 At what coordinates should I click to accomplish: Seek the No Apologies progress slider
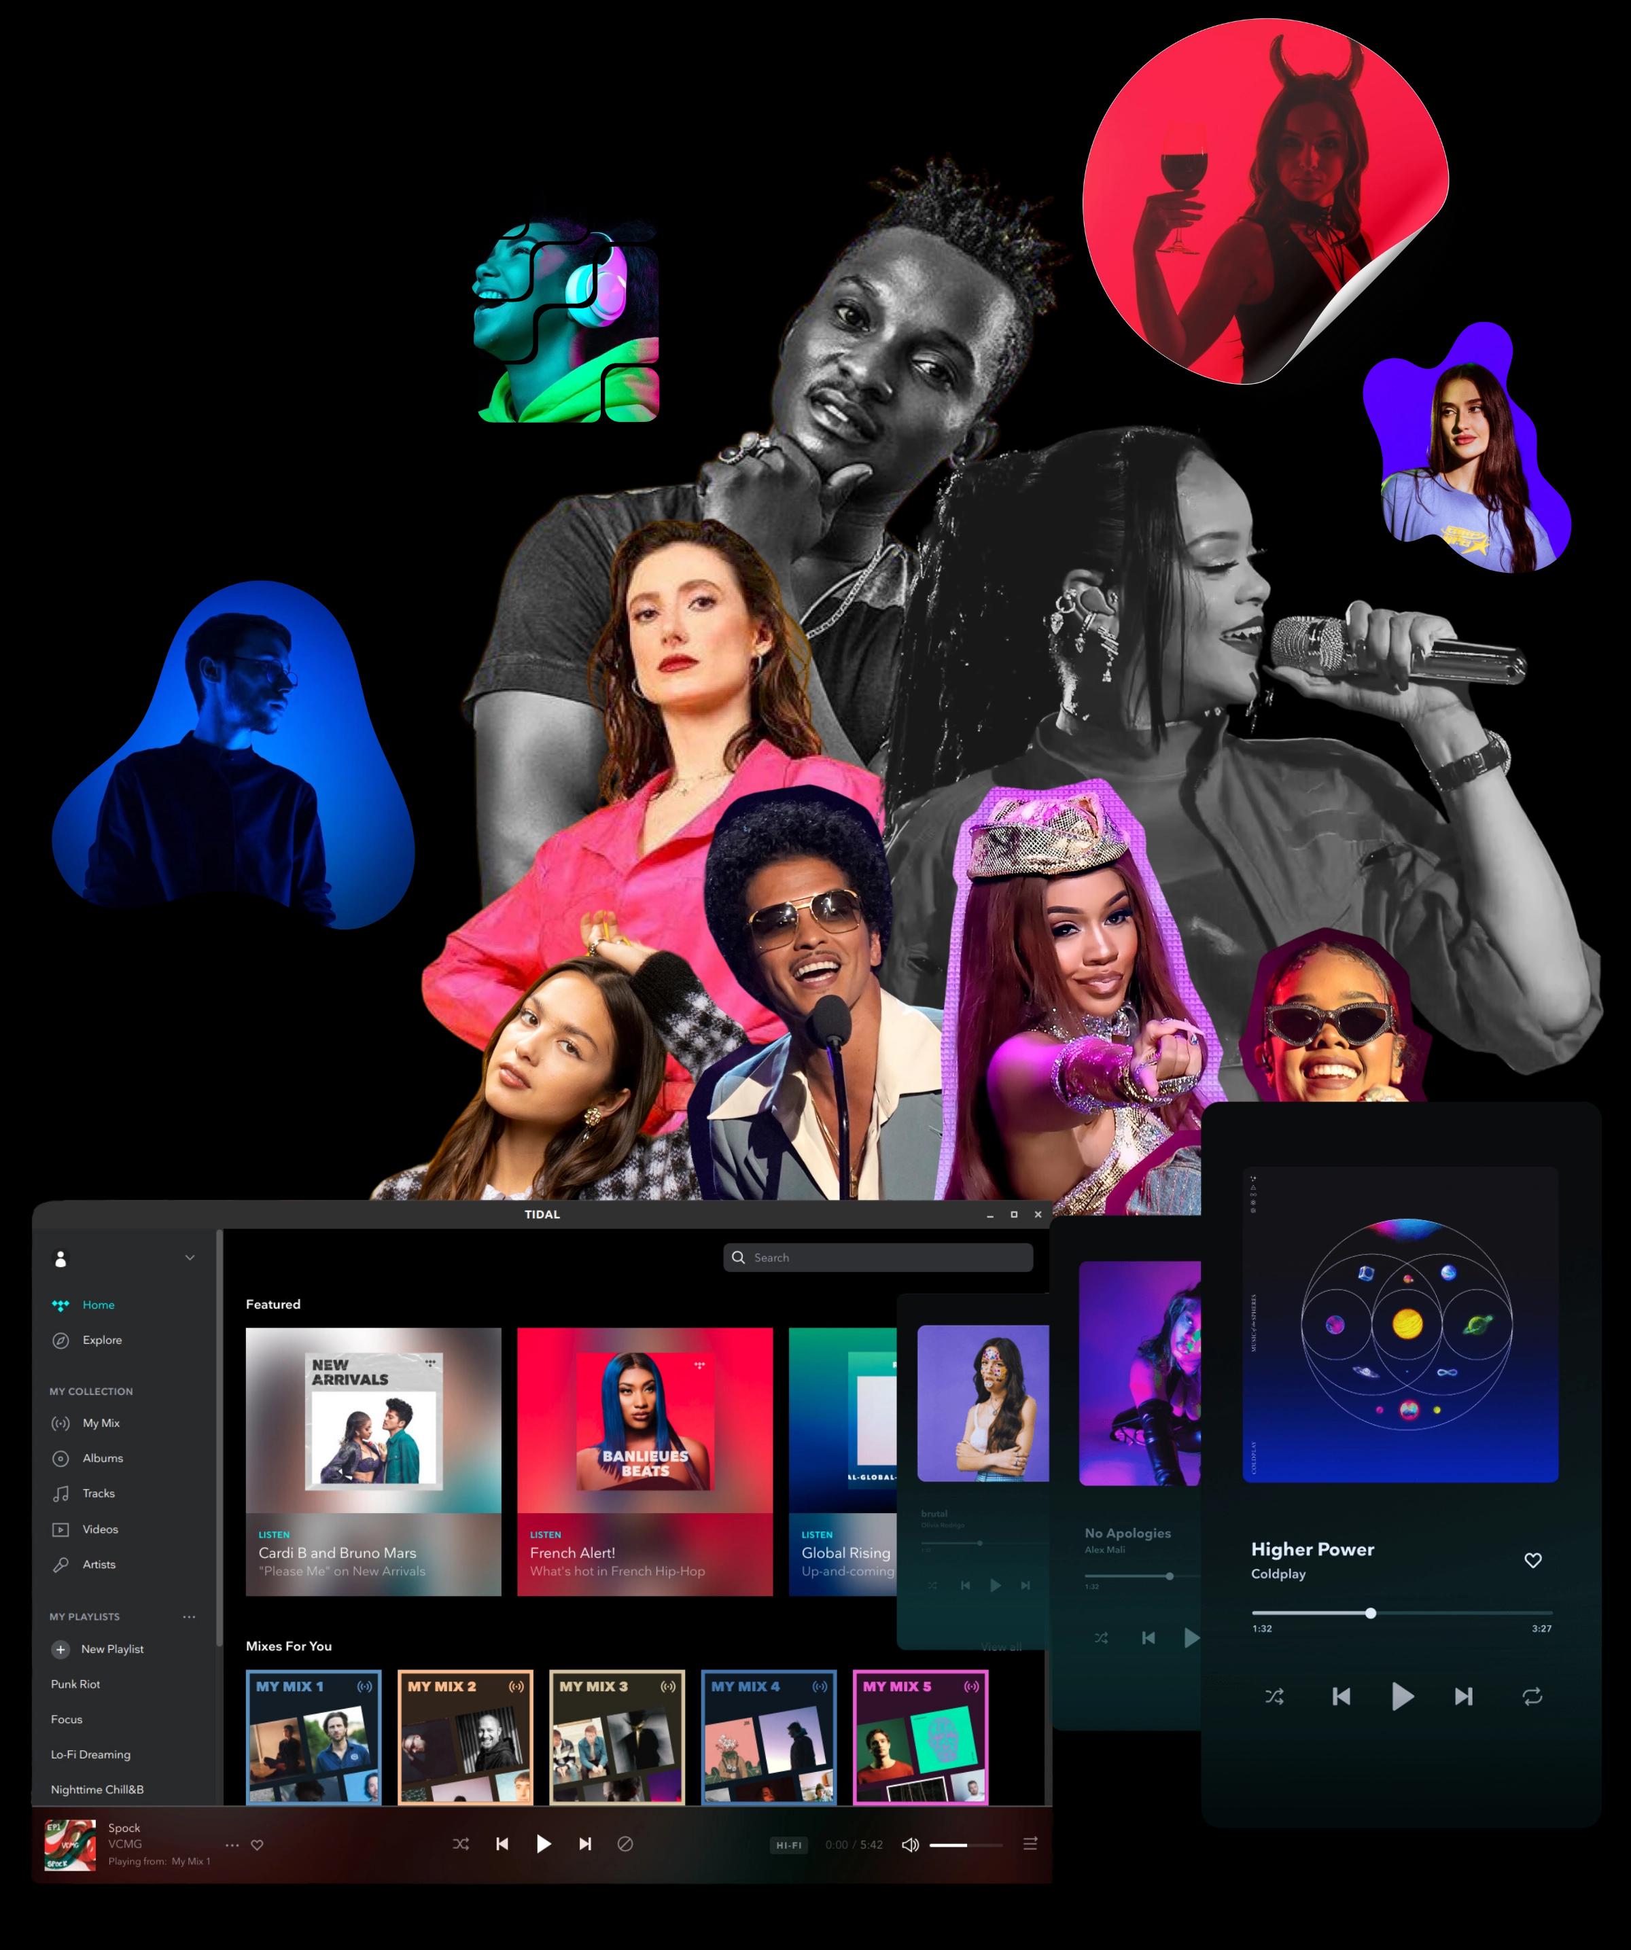pyautogui.click(x=1142, y=1576)
